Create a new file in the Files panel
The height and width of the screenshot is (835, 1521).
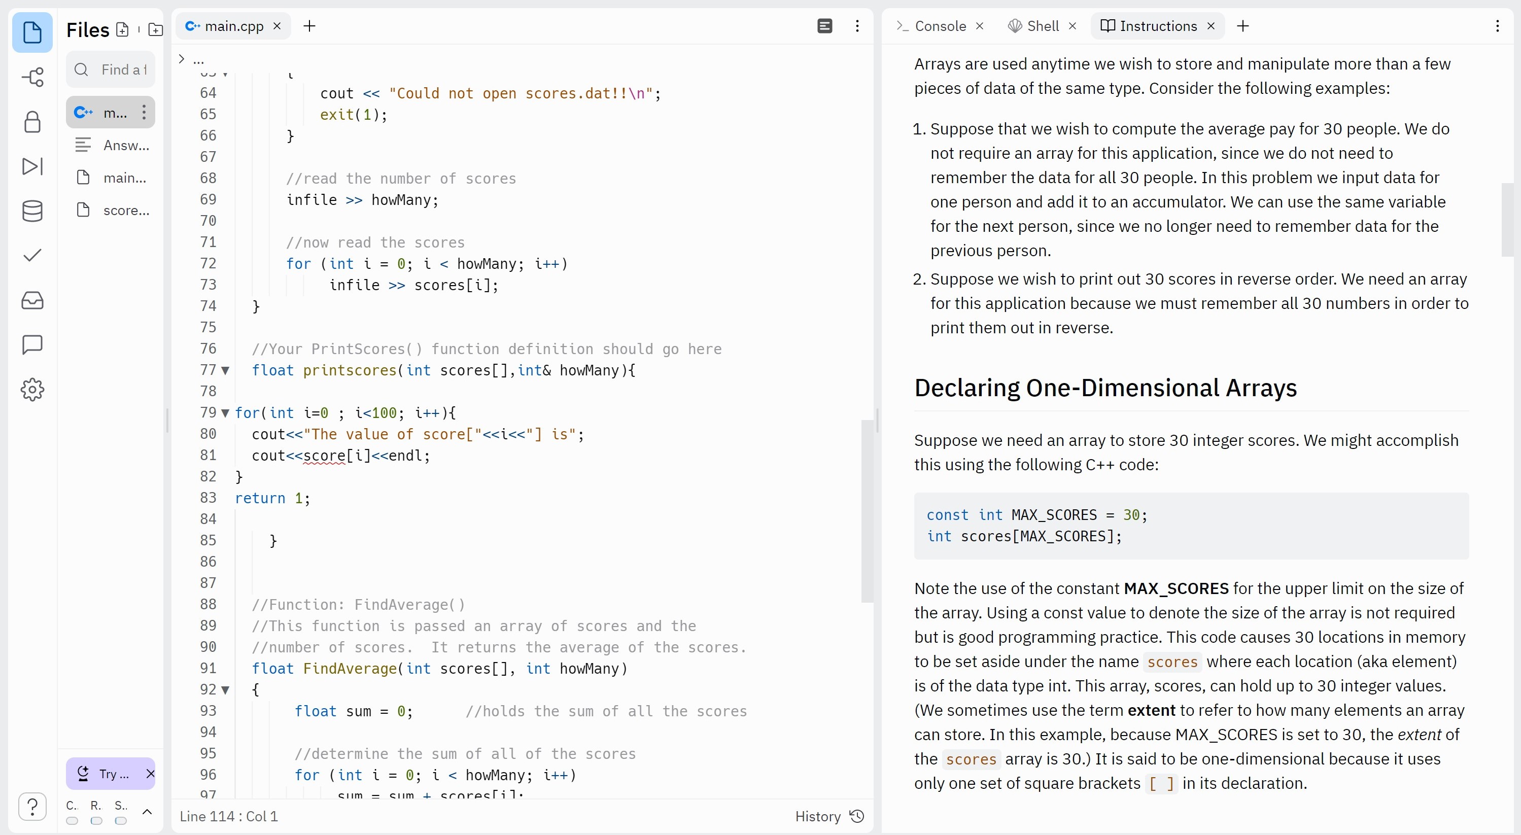[123, 29]
